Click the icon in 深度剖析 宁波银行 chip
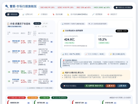 tap(63, 24)
